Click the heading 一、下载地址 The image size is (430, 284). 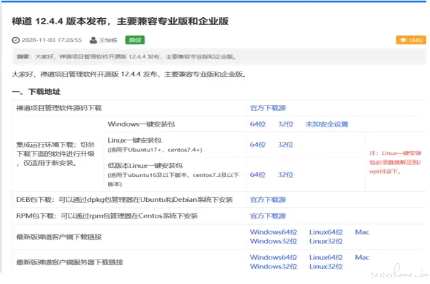pos(36,91)
